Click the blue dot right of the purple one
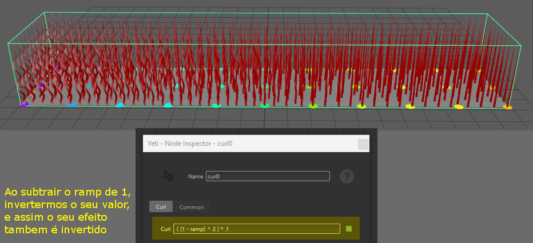This screenshot has height=243, width=533. pos(71,105)
